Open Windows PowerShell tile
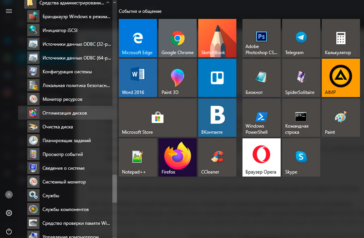Image resolution: width=364 pixels, height=238 pixels. (x=261, y=118)
